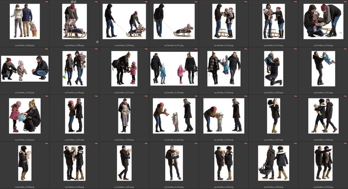Click PNG badge on vp_Families_v2_014 tile
This screenshot has height=189, width=348.
coord(345,2)
